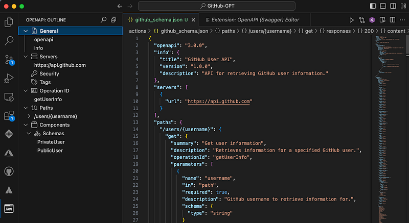Image resolution: width=409 pixels, height=223 pixels.
Task: Toggle the secondary side bar visibility
Action: [x=393, y=6]
